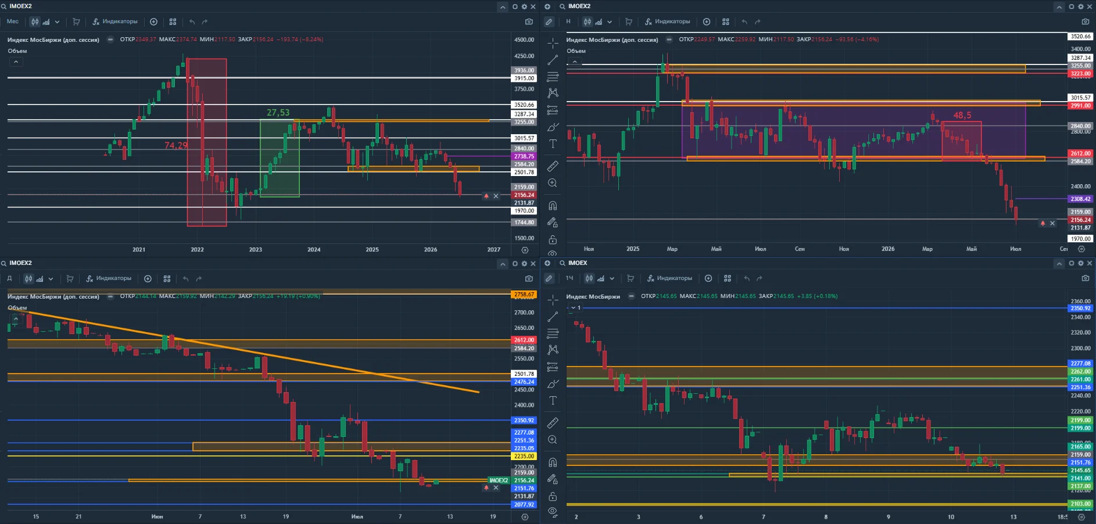The image size is (1096, 524).
Task: Select crosshair cursor tool in weekly IMOEX2 chart
Action: [553, 43]
